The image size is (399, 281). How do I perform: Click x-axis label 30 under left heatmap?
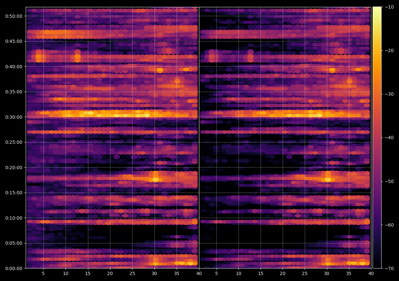tap(155, 274)
